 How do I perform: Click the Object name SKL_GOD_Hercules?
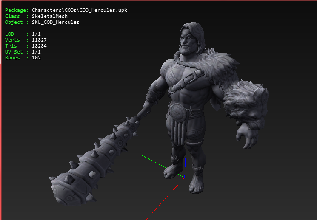tap(56, 22)
